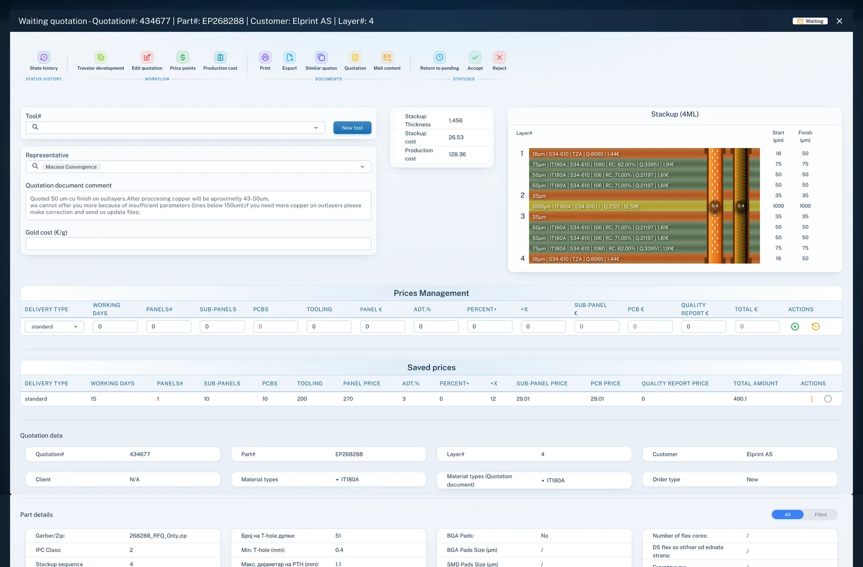Click the 268288_RFQ_Only.zip Gerber file name
This screenshot has width=863, height=567.
click(158, 536)
